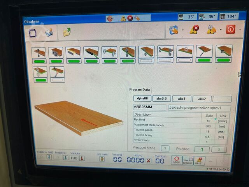
Task: Expand dropdown beside the maintenance warning icon
Action: [x=221, y=30]
